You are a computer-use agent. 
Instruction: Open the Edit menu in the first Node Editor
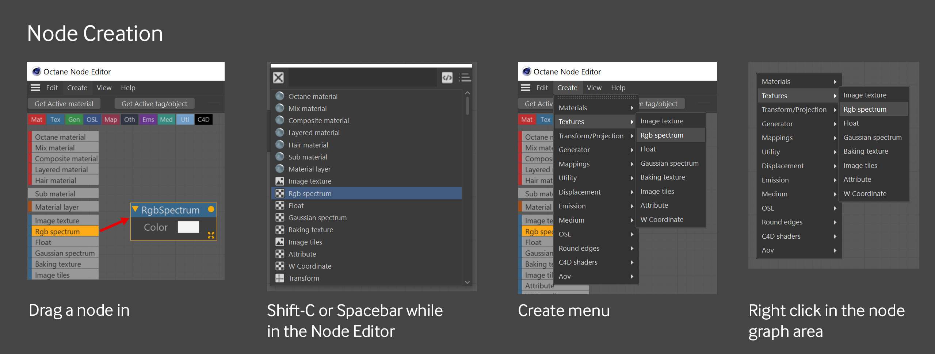tap(52, 88)
